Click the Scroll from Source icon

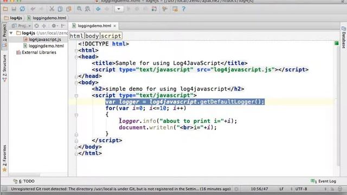point(36,26)
